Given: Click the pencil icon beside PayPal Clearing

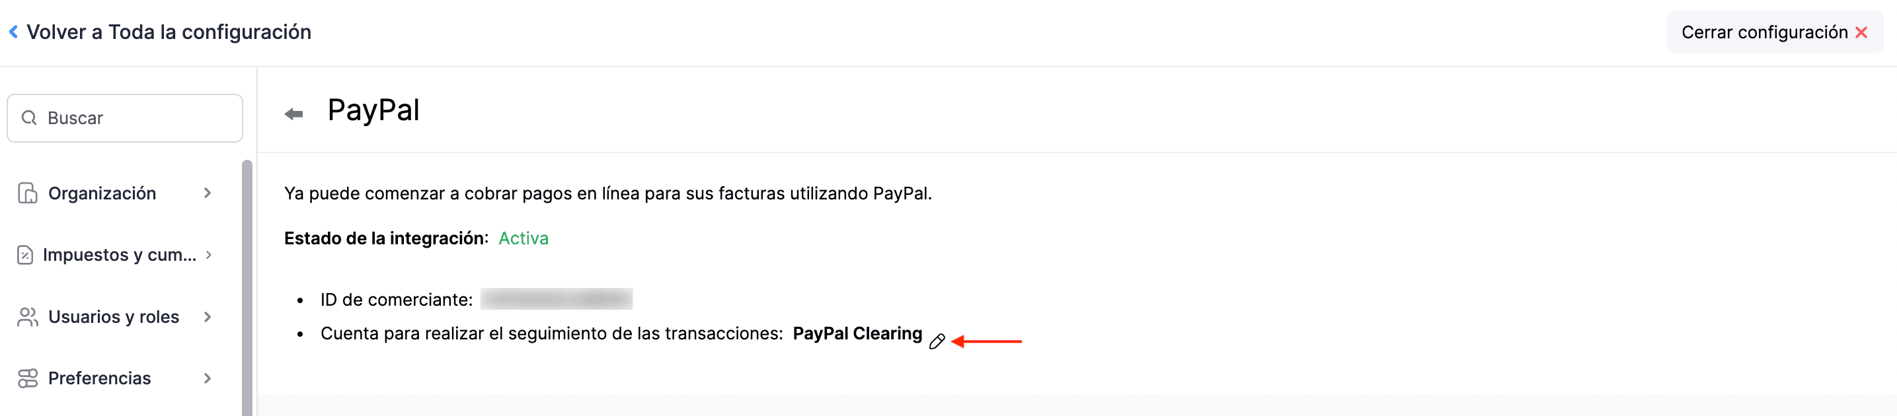Looking at the screenshot, I should pos(936,341).
